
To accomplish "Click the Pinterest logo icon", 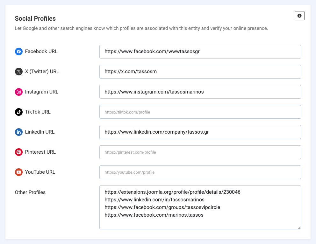I will click(x=19, y=152).
